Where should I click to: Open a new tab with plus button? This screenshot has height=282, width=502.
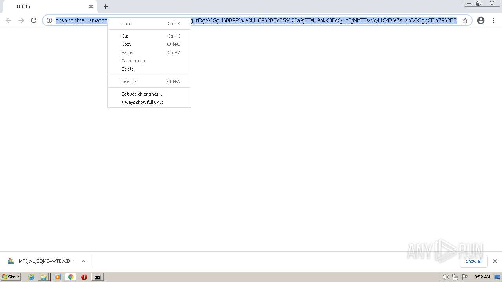click(x=106, y=7)
